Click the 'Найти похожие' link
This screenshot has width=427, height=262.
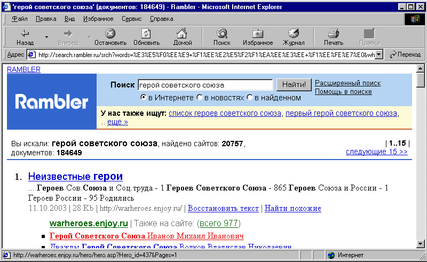pyautogui.click(x=292, y=208)
